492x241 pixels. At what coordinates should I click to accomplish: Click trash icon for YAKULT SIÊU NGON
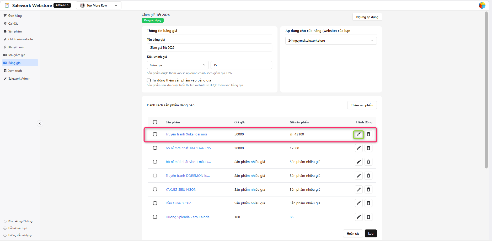(x=368, y=189)
